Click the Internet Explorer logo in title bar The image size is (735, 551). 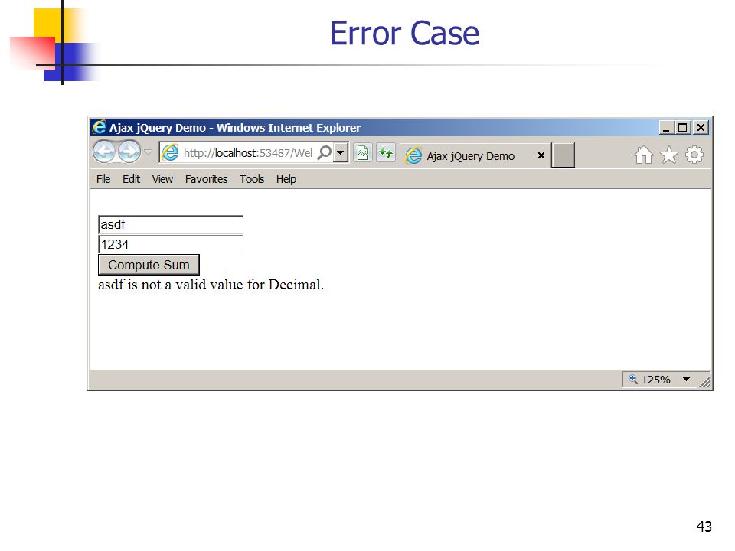coord(99,127)
